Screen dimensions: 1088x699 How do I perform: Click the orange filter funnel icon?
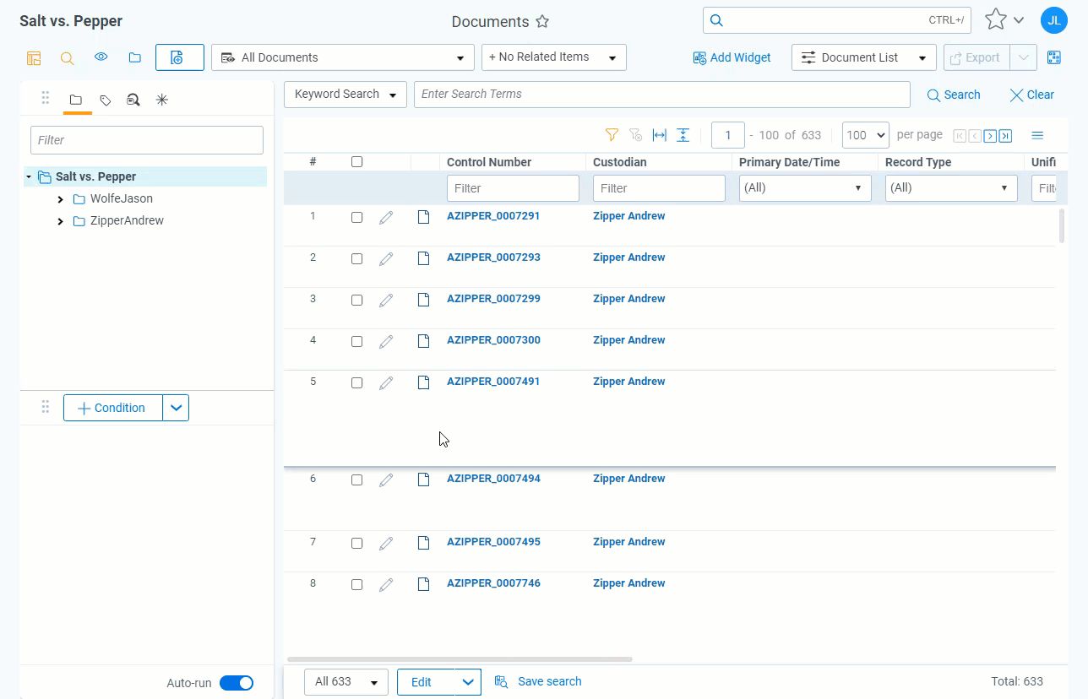pyautogui.click(x=612, y=135)
